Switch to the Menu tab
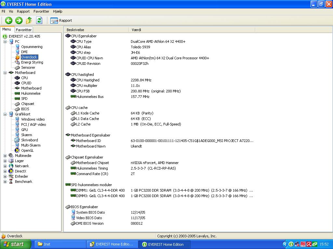The image size is (333, 249). (7, 30)
